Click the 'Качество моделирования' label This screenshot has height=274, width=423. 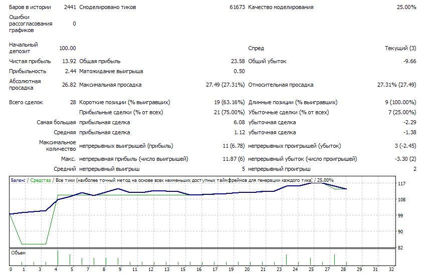(281, 8)
